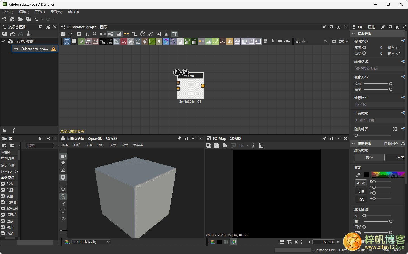This screenshot has width=408, height=254.
Task: Click the open folder icon in main toolbar
Action: coord(20,19)
